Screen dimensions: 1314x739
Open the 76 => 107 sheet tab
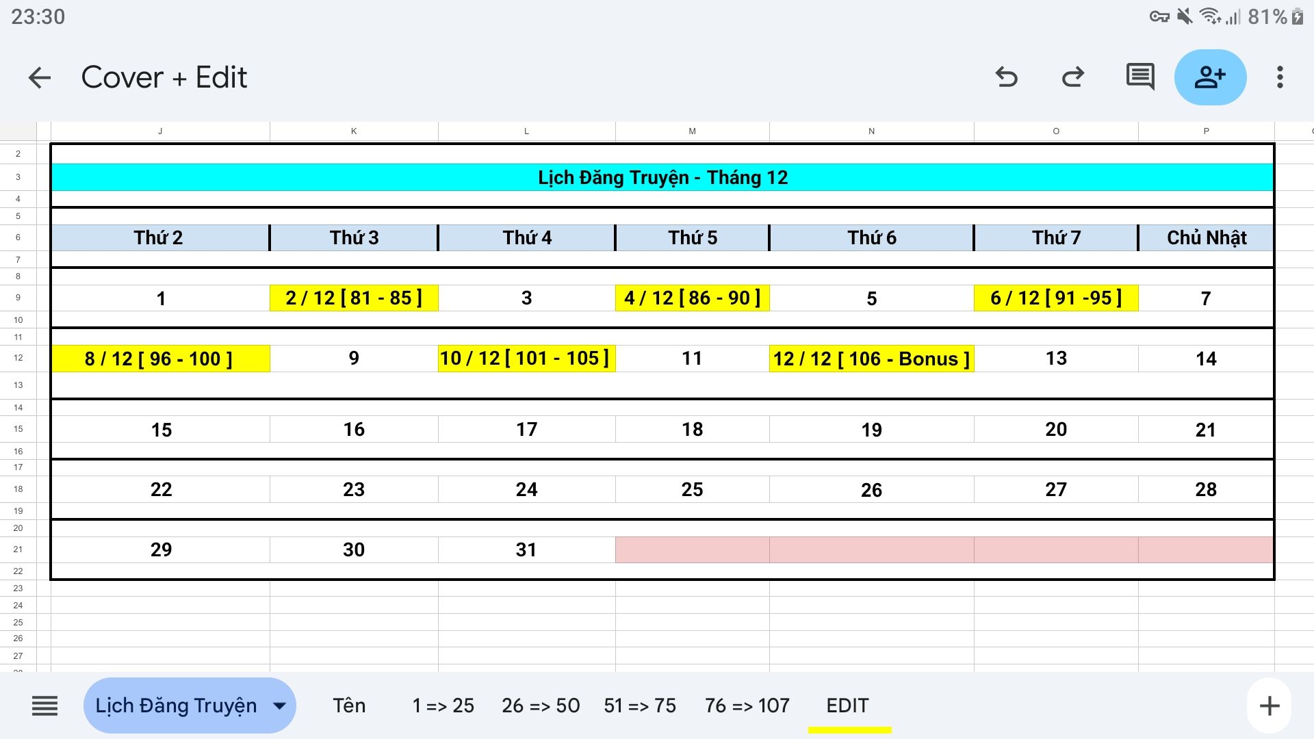pos(747,705)
